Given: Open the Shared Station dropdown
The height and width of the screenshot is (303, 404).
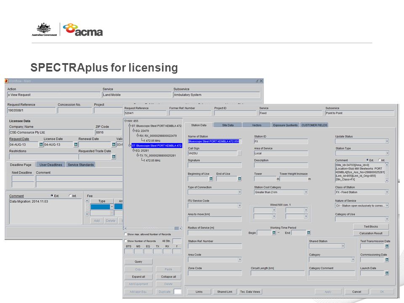Looking at the screenshot, I should (343, 246).
